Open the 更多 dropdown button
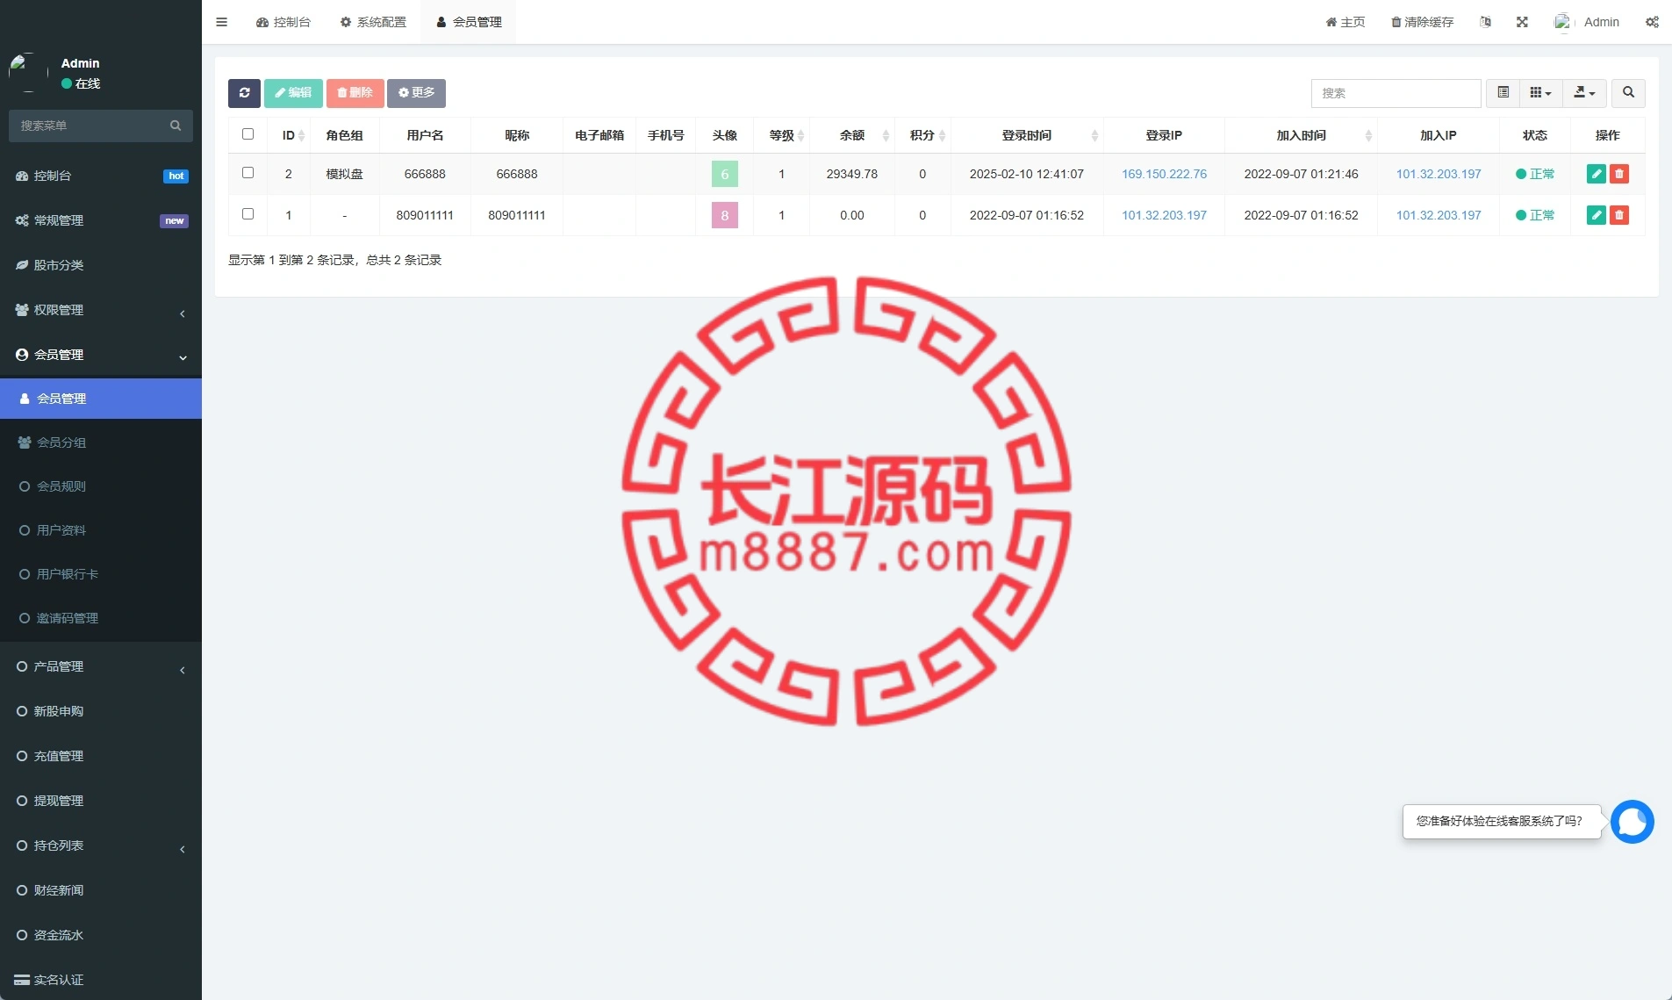The image size is (1672, 1000). coord(416,93)
